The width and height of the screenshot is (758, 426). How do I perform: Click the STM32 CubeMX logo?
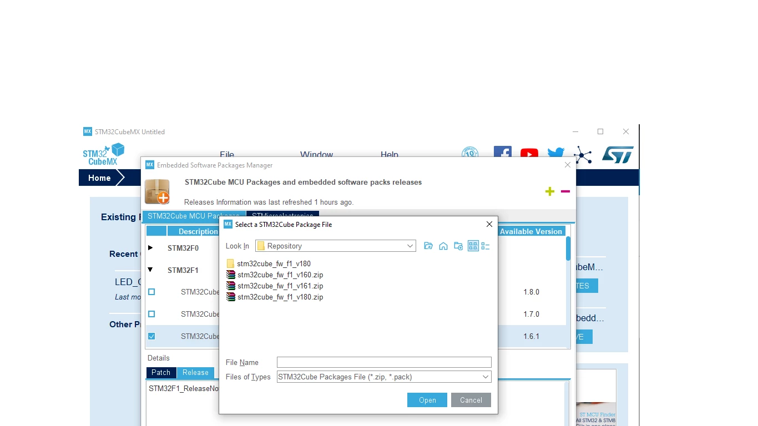(x=104, y=154)
